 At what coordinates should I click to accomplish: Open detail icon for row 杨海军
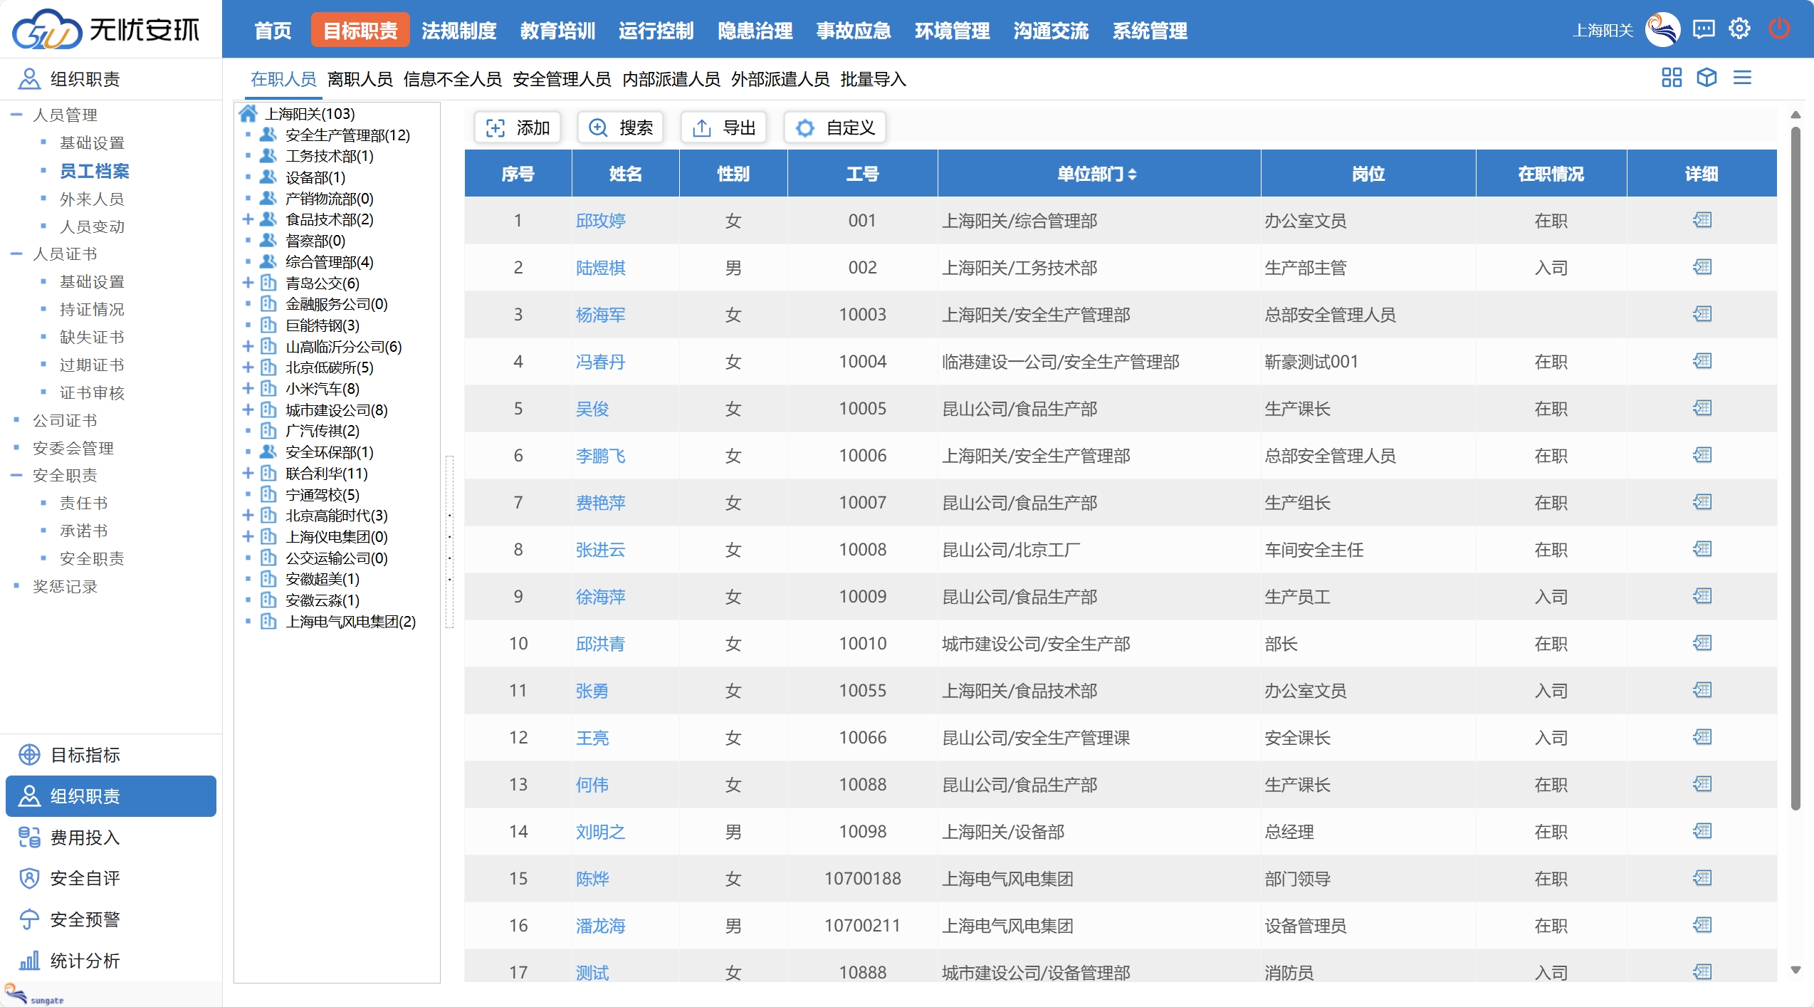pyautogui.click(x=1702, y=314)
